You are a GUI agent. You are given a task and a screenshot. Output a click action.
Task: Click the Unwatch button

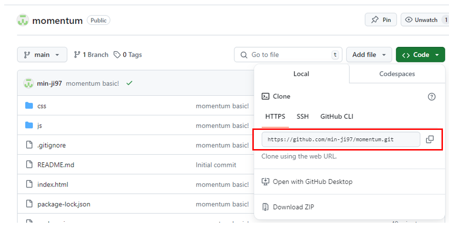click(425, 20)
